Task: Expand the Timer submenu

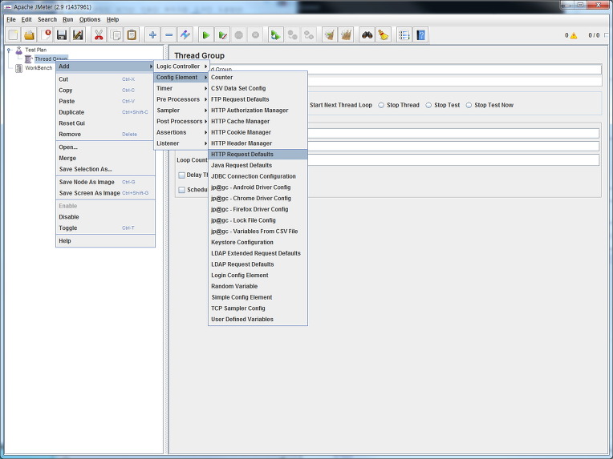Action: (181, 89)
